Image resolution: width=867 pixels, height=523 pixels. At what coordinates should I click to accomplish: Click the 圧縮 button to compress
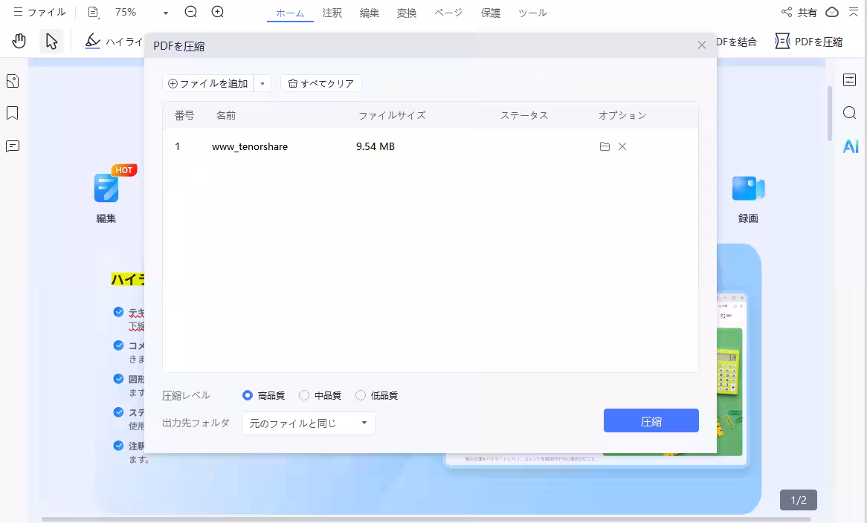[651, 420]
